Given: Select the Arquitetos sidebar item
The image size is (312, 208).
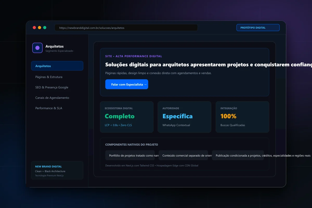Looking at the screenshot, I should coord(57,66).
